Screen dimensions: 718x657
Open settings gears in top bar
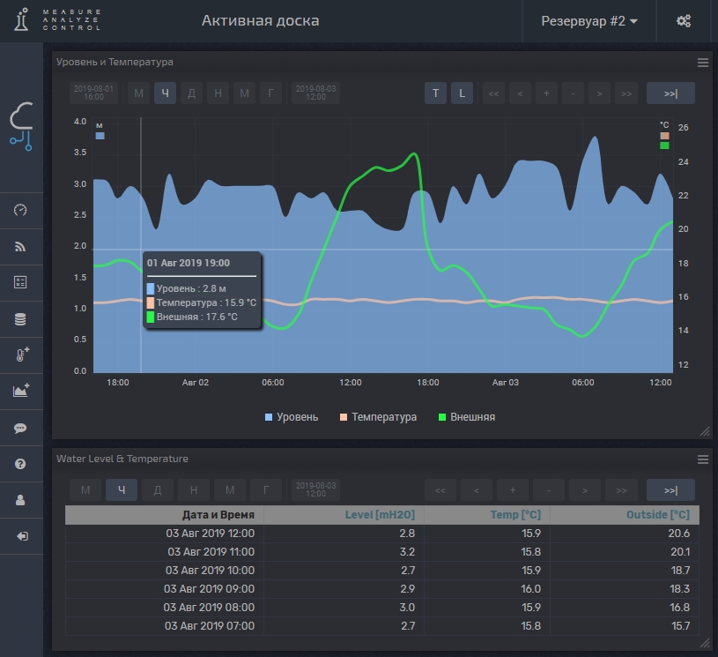684,21
